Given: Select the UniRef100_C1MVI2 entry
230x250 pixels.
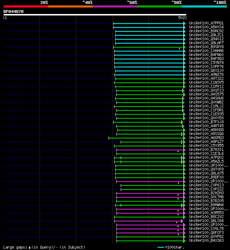Looking at the screenshot, I should click(x=206, y=87).
